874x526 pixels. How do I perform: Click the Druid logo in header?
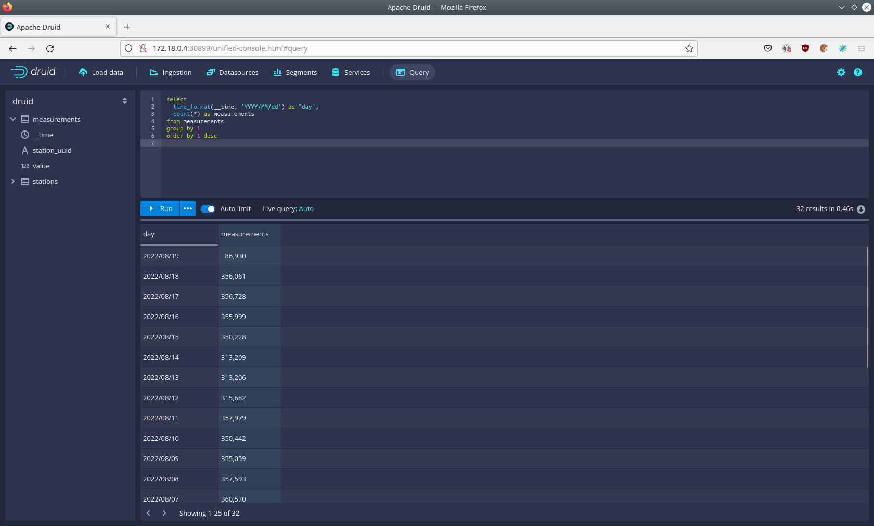[x=33, y=72]
